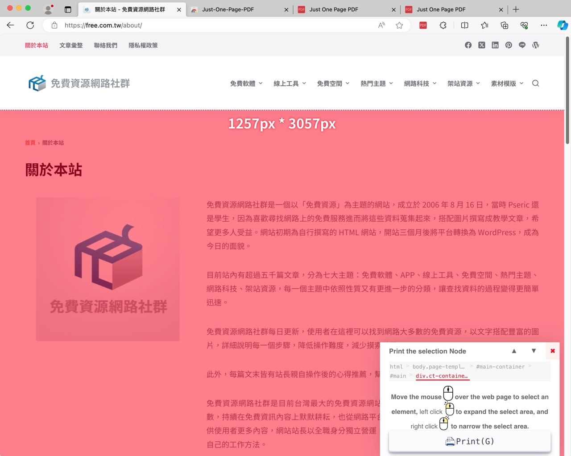Screen dimensions: 571x456
Task: Toggle split screen icon
Action: [464, 25]
